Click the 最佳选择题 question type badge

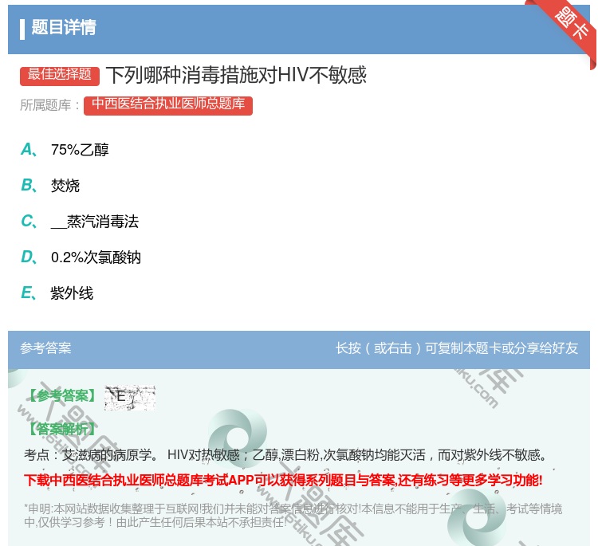(x=60, y=76)
